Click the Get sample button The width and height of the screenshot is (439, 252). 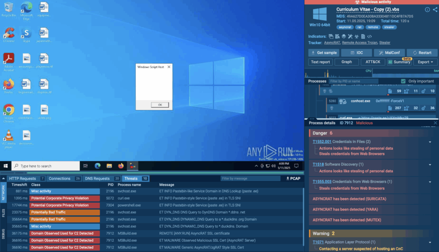click(x=324, y=53)
